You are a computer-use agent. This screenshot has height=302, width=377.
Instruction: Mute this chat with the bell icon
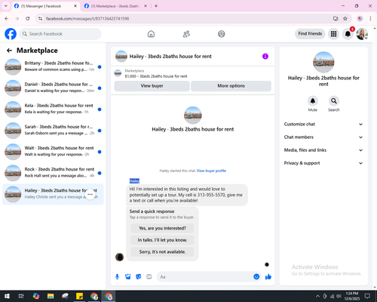(313, 101)
